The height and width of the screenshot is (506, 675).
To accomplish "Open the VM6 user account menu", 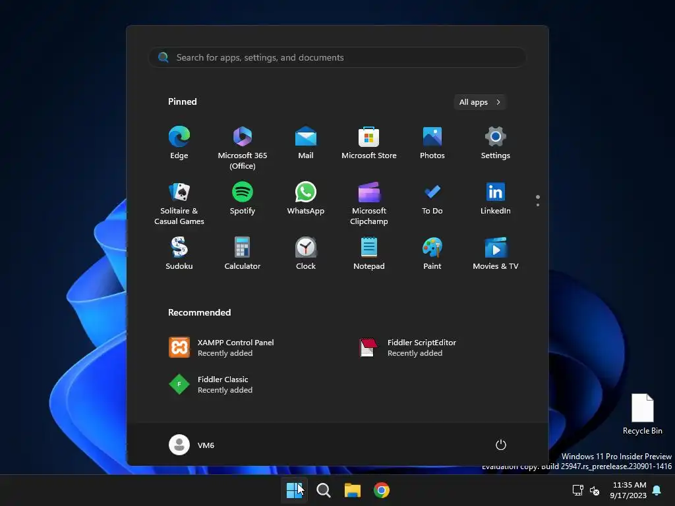I will (192, 445).
